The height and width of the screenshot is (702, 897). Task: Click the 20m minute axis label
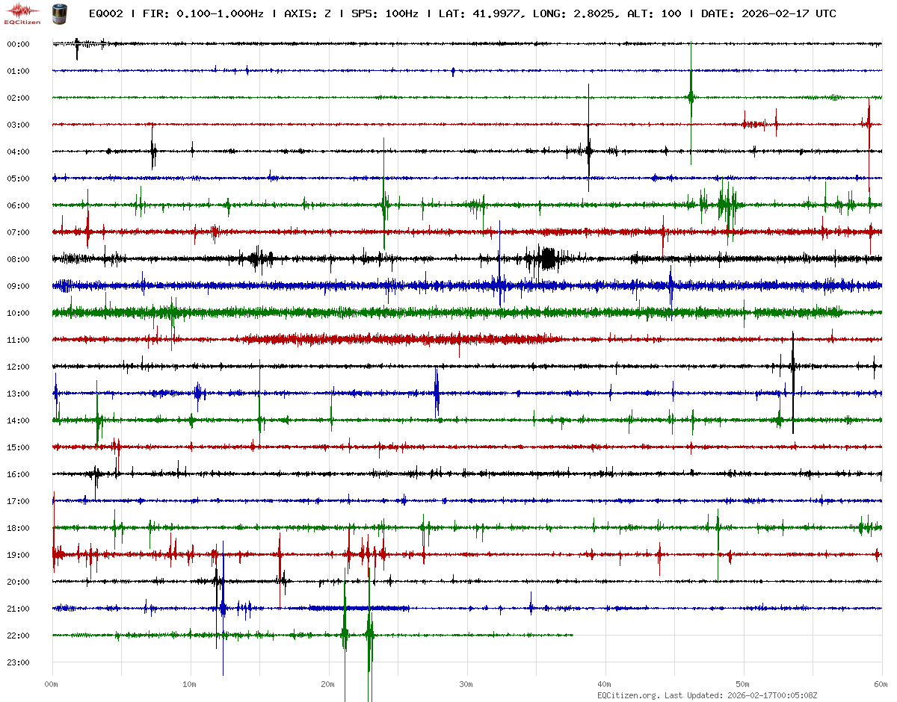(x=328, y=684)
